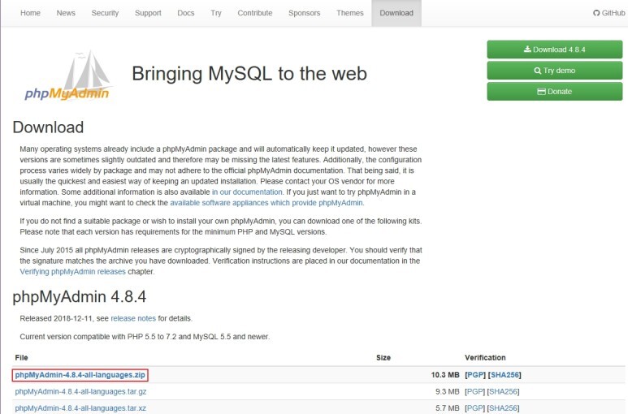Open the GitHub link in navbar
628x414 pixels.
(609, 13)
